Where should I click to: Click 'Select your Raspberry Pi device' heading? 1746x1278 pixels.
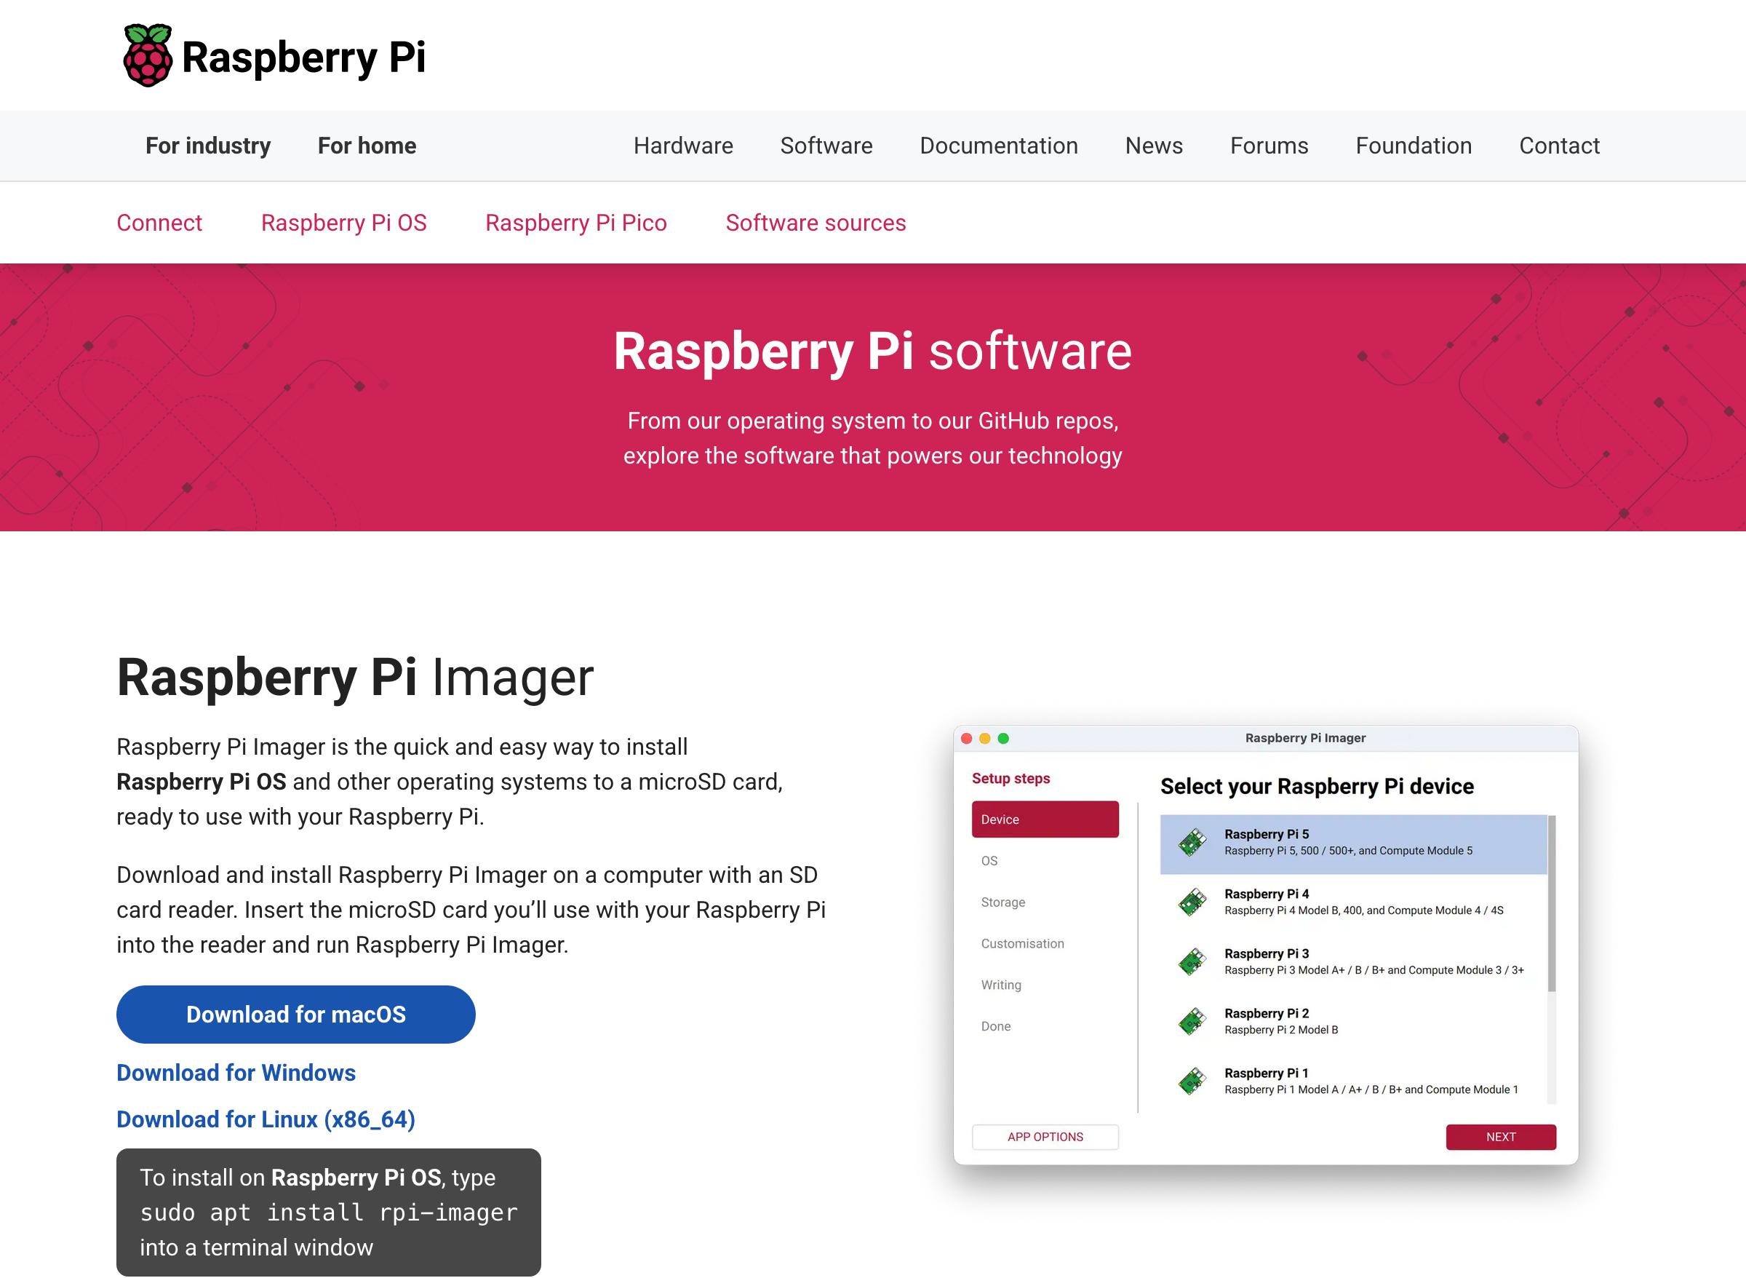tap(1317, 787)
